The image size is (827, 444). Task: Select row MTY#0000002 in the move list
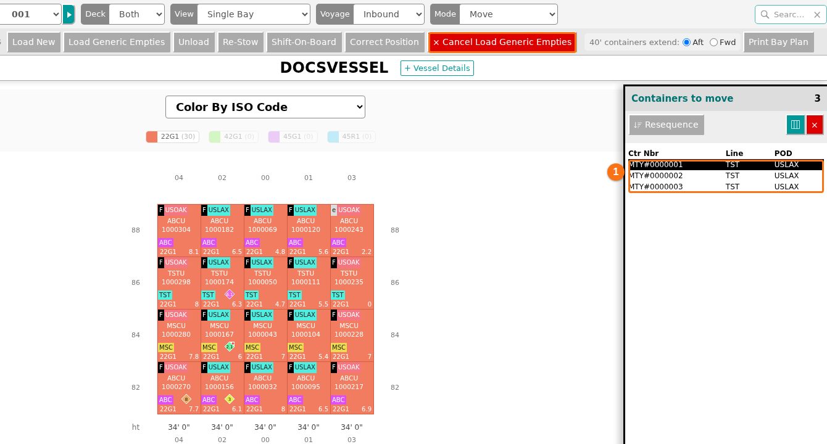(x=725, y=176)
